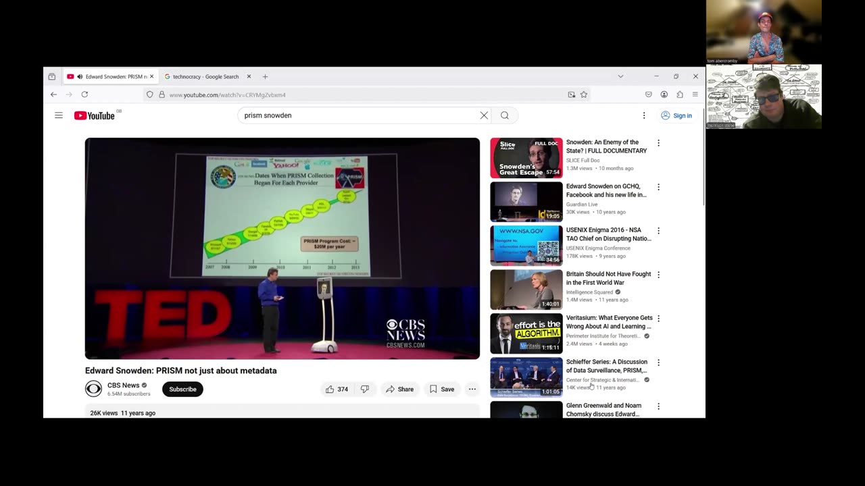The width and height of the screenshot is (865, 486).
Task: Open options menu for Veritasium video
Action: (x=658, y=319)
